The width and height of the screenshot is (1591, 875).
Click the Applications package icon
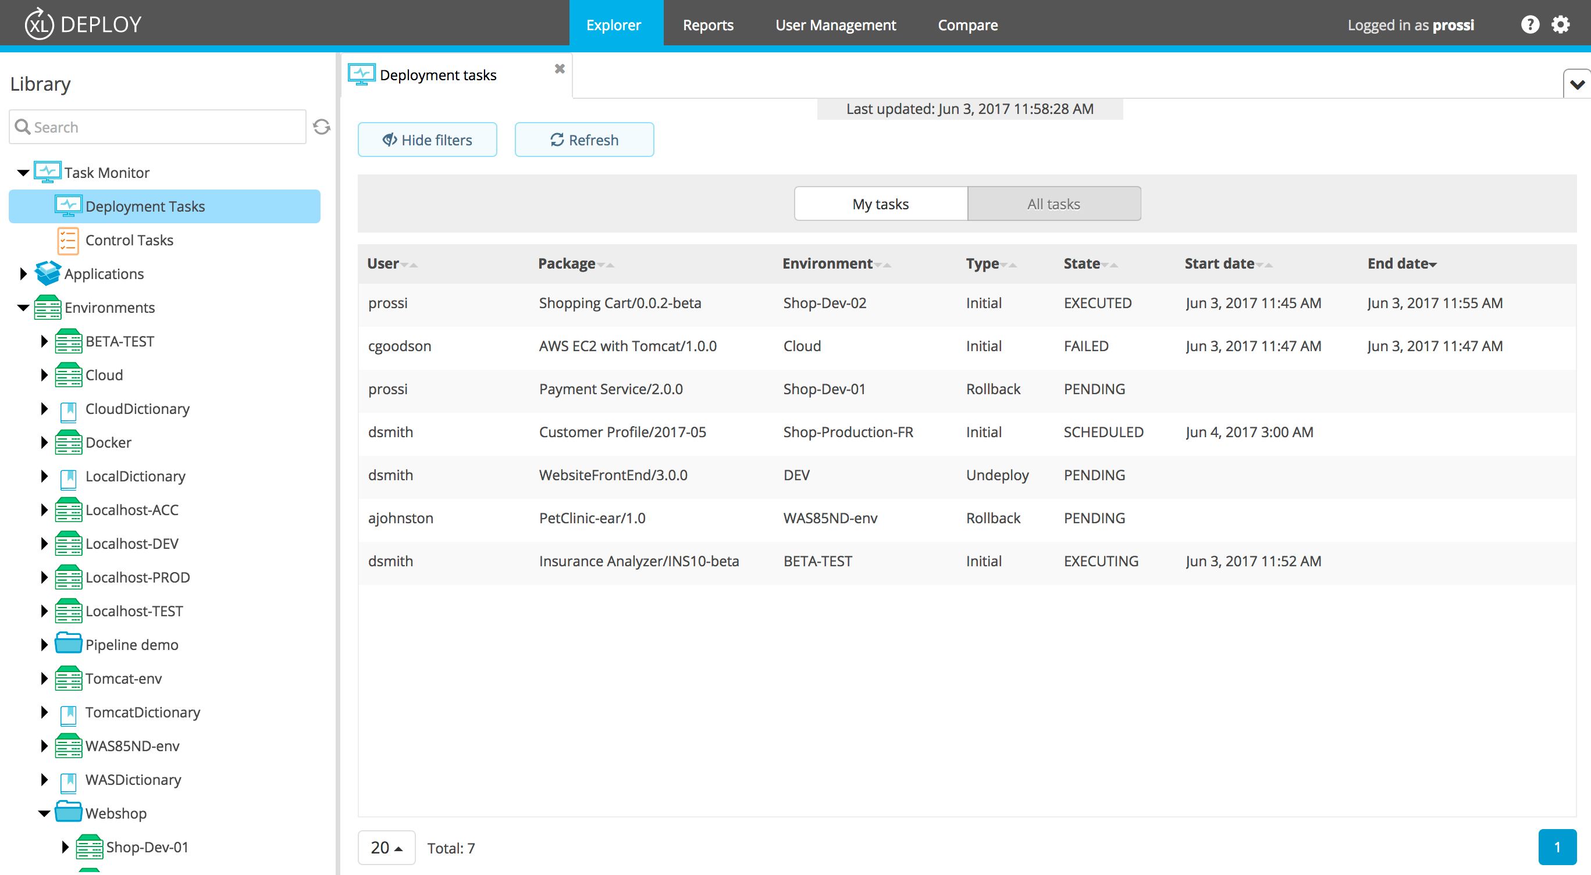(47, 273)
